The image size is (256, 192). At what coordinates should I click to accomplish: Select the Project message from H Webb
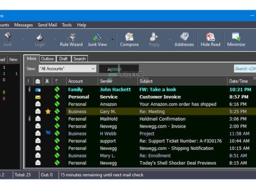pos(147,133)
